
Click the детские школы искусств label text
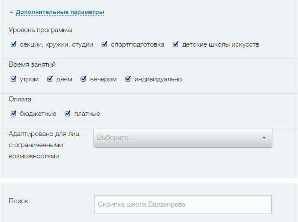(x=221, y=44)
